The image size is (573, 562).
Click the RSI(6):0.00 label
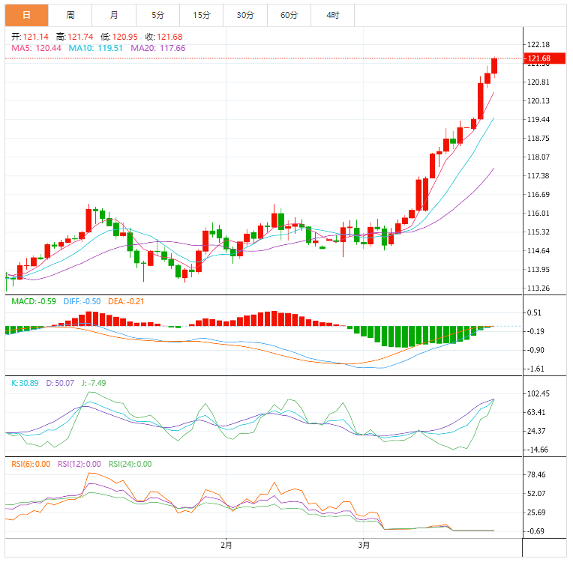[31, 464]
